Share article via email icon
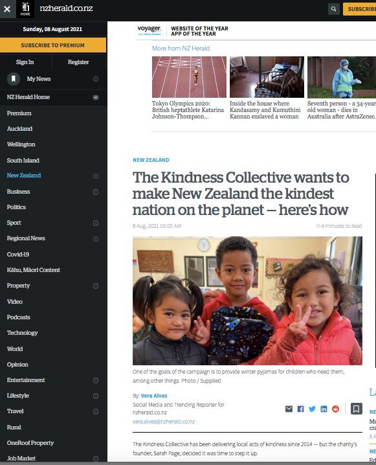Screen dimensions: 376x465 pos(289,409)
